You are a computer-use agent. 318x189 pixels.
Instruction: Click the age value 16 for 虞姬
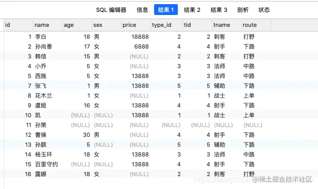pyautogui.click(x=87, y=105)
